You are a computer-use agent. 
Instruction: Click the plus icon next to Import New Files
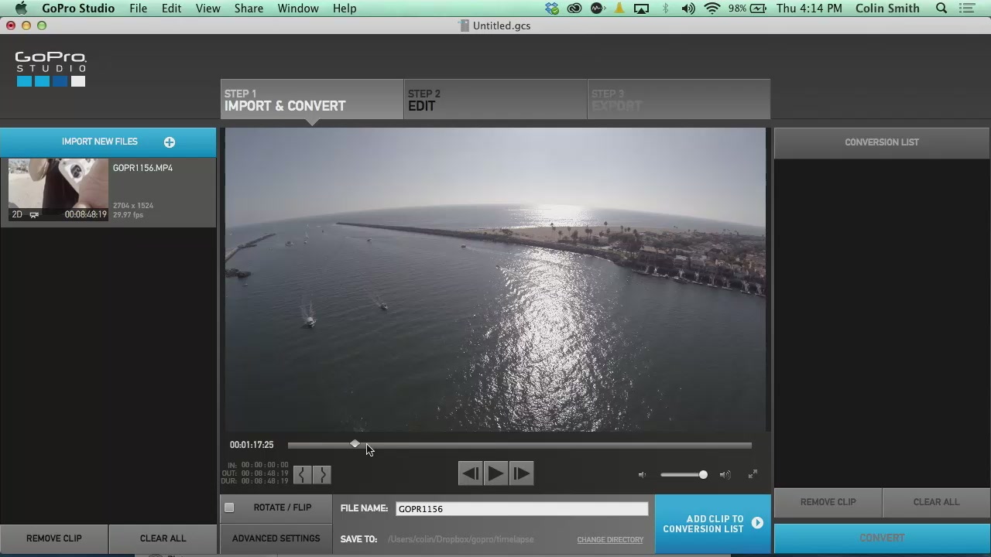coord(170,142)
